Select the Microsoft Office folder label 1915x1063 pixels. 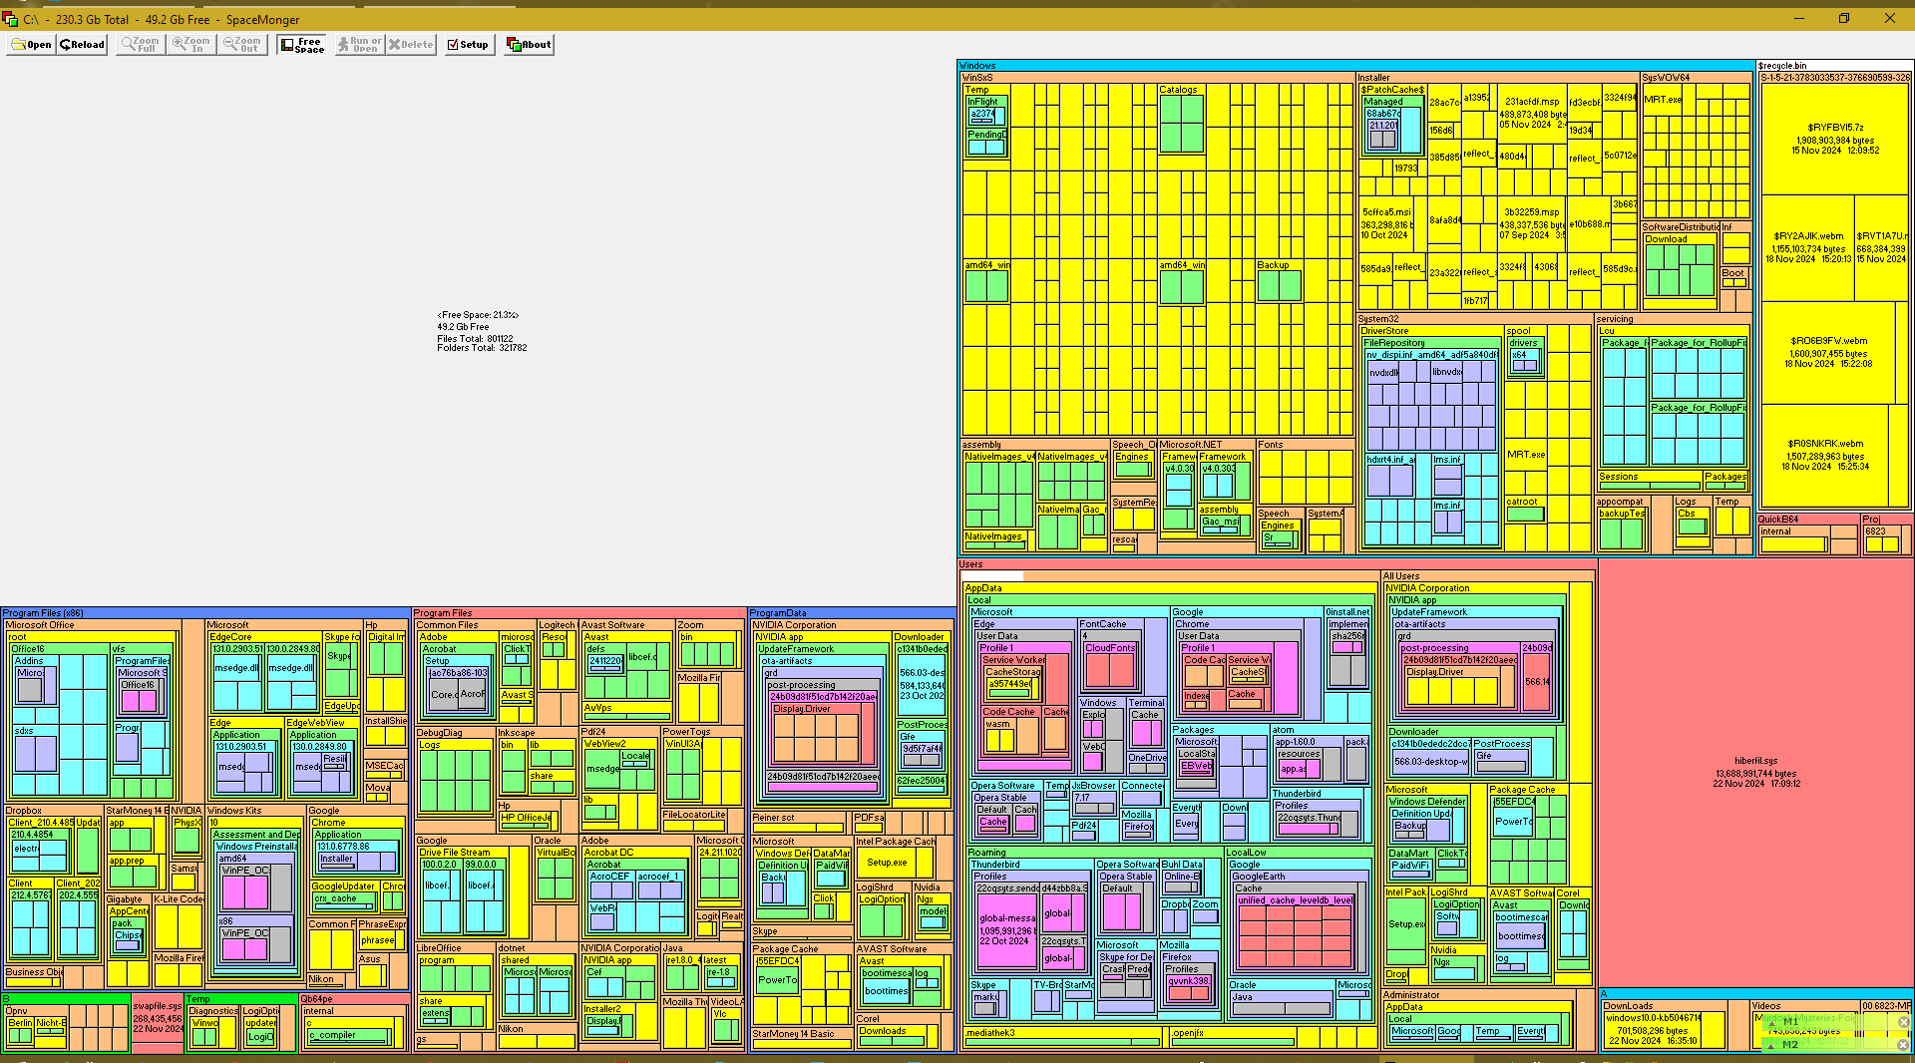click(x=40, y=625)
